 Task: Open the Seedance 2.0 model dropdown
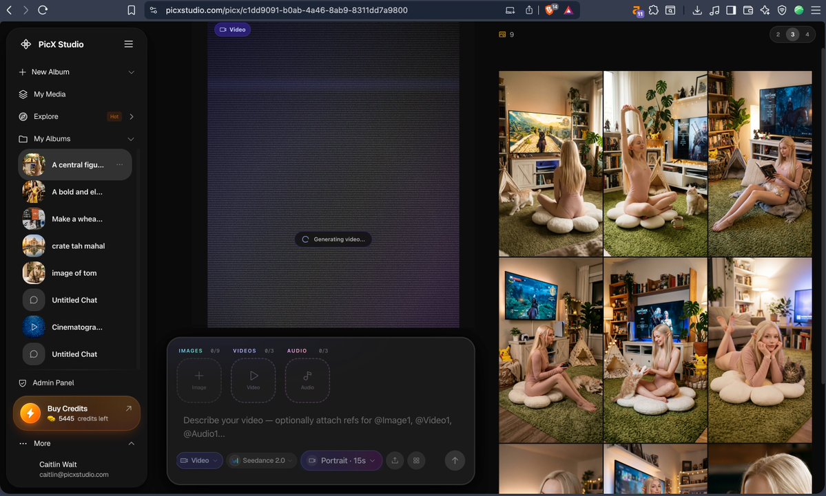point(262,460)
